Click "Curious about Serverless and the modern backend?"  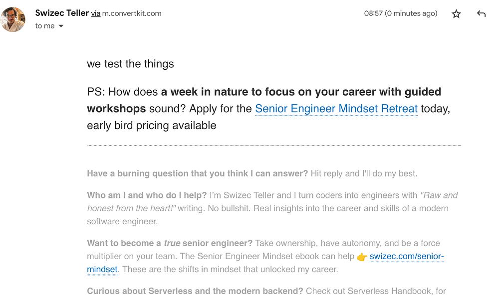(x=195, y=291)
